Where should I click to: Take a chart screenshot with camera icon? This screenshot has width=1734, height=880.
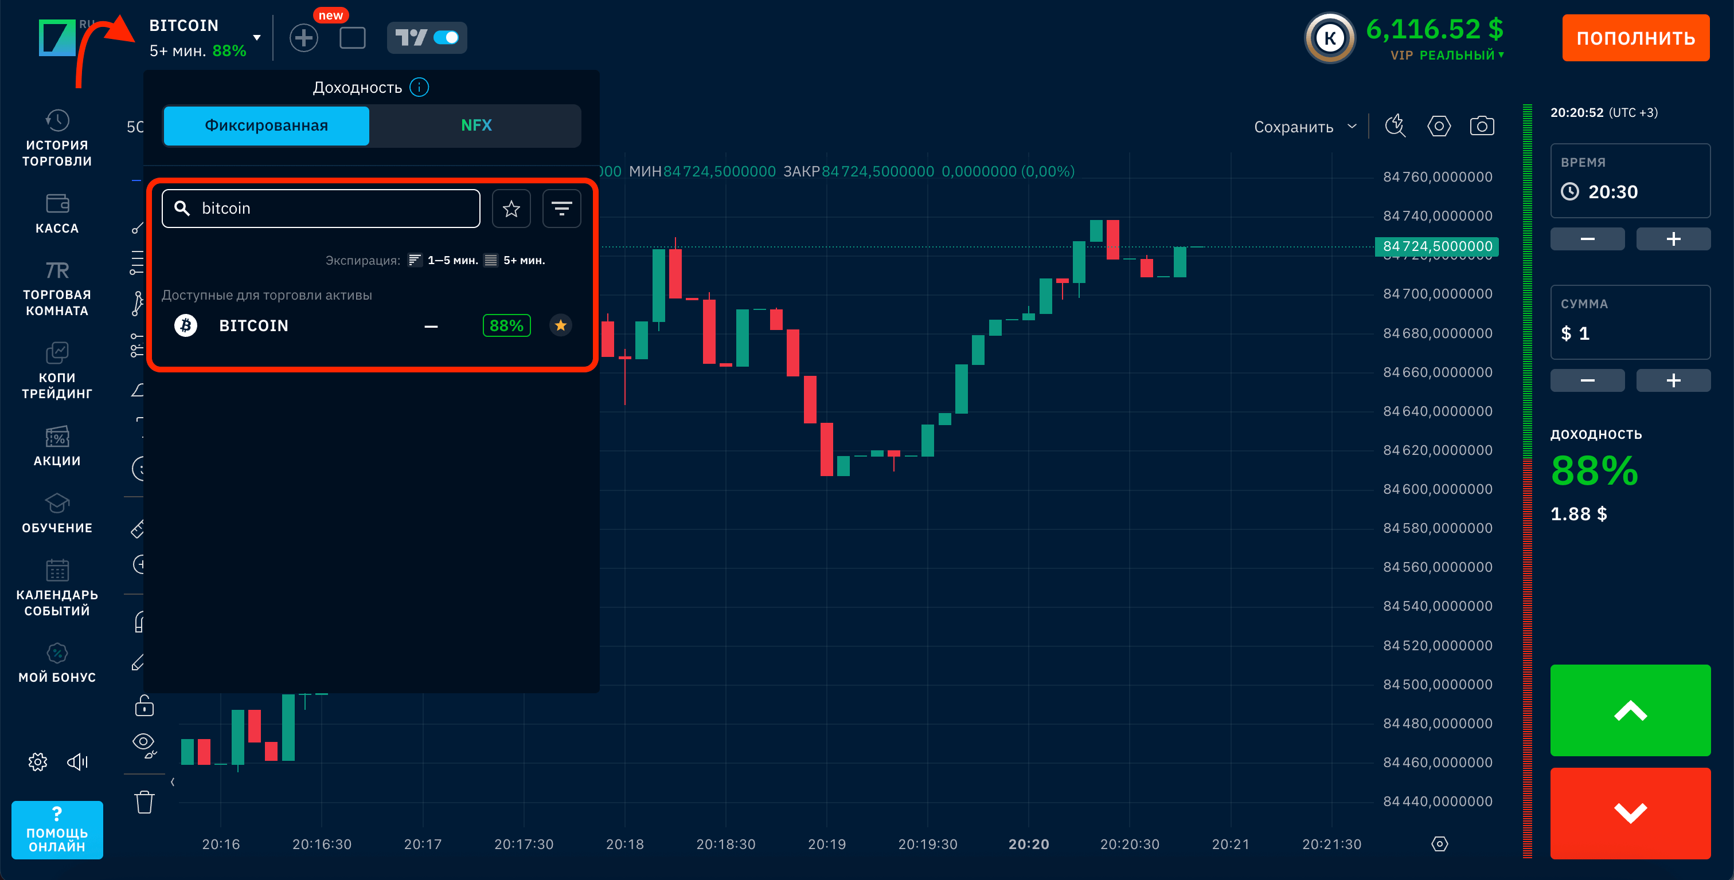coord(1482,126)
